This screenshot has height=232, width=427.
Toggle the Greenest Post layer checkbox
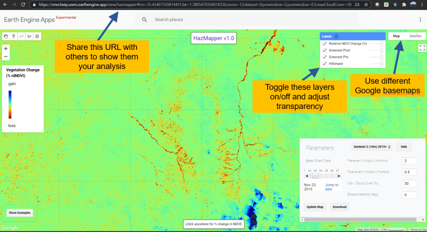click(x=324, y=50)
